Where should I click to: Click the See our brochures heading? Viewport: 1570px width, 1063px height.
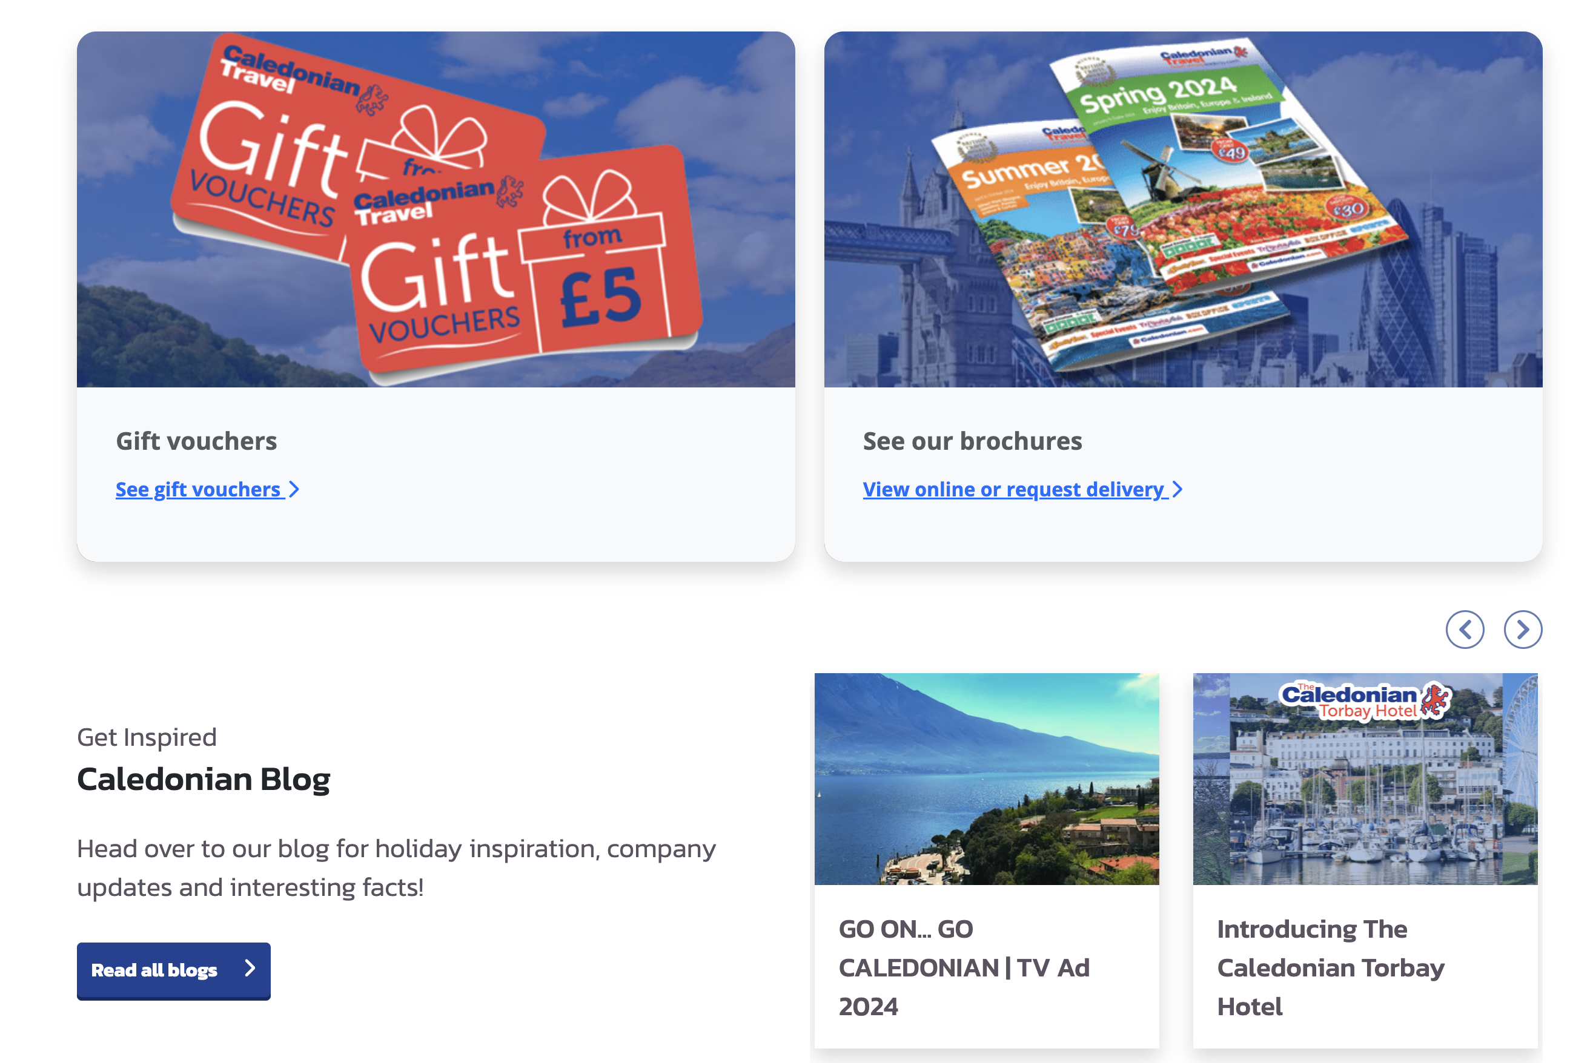point(972,441)
